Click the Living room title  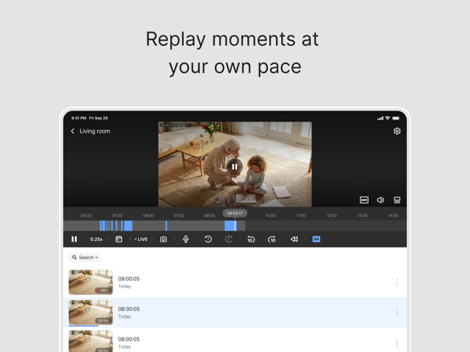pyautogui.click(x=95, y=131)
